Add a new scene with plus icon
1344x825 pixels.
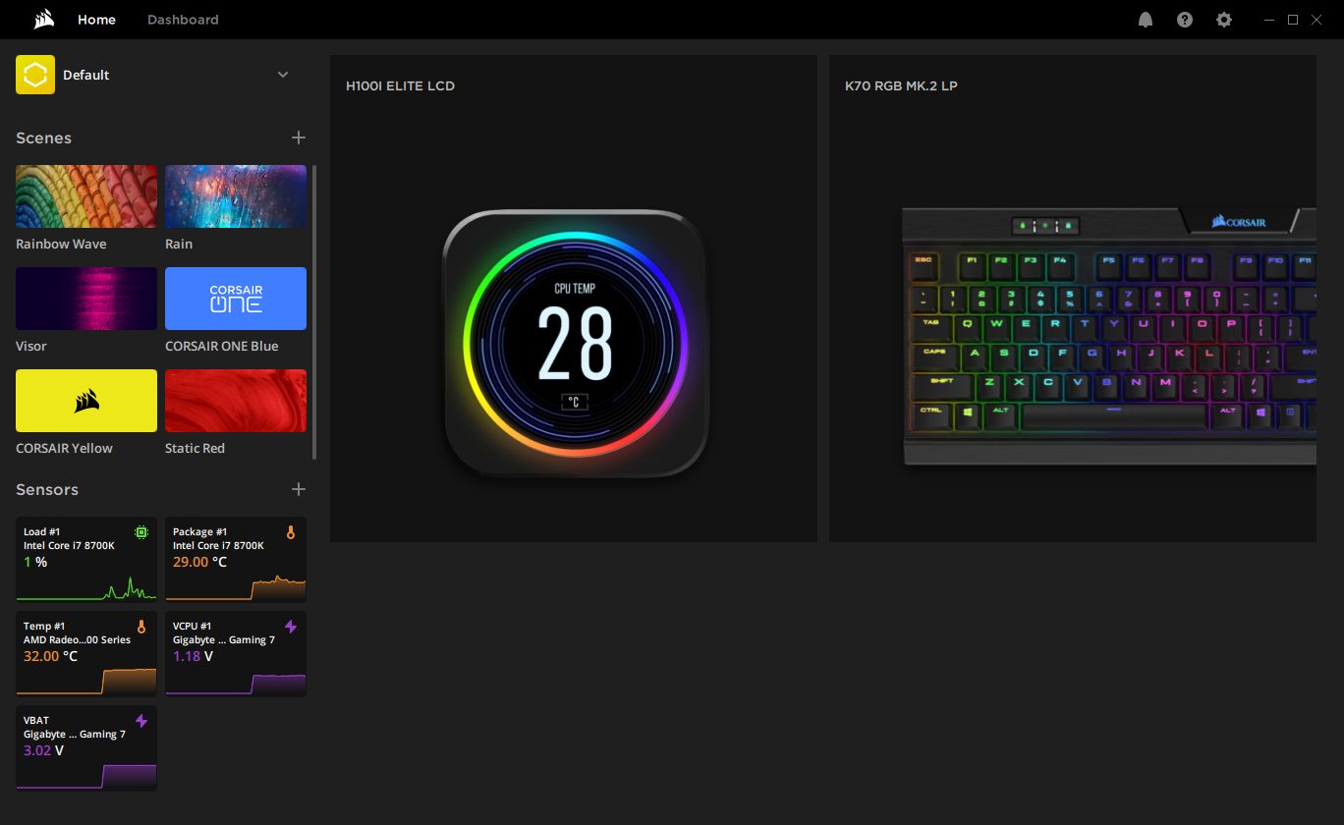(299, 137)
